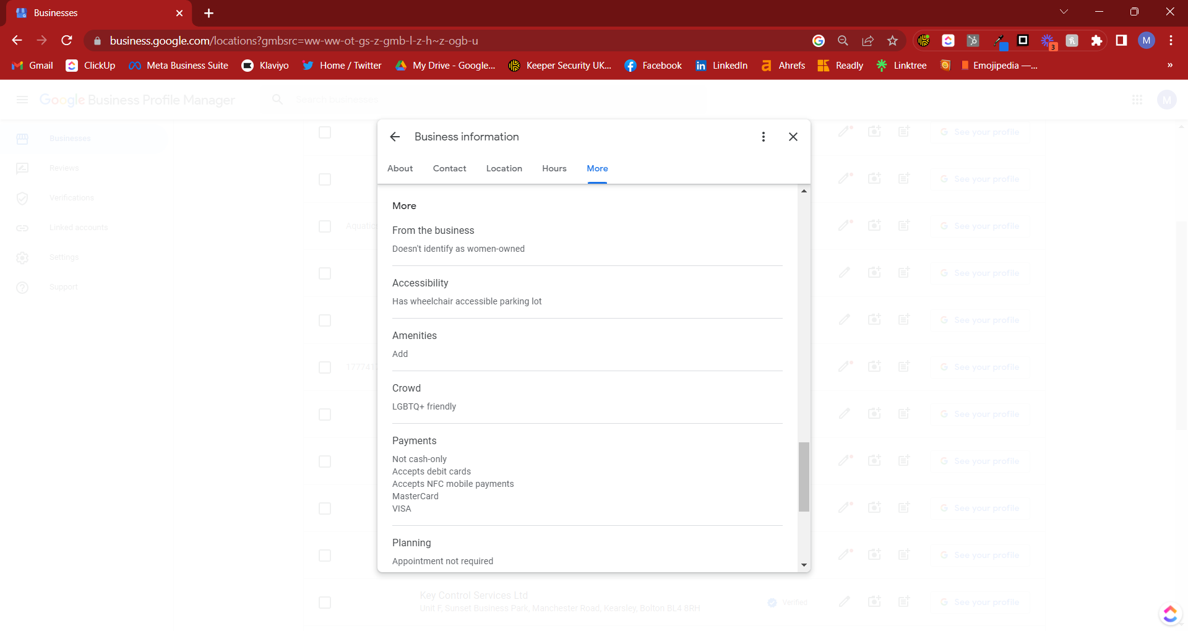Share this page icon in address bar
Viewport: 1188px width, 631px height.
click(x=867, y=41)
